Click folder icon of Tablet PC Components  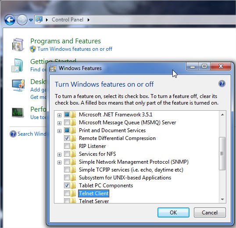point(73,186)
